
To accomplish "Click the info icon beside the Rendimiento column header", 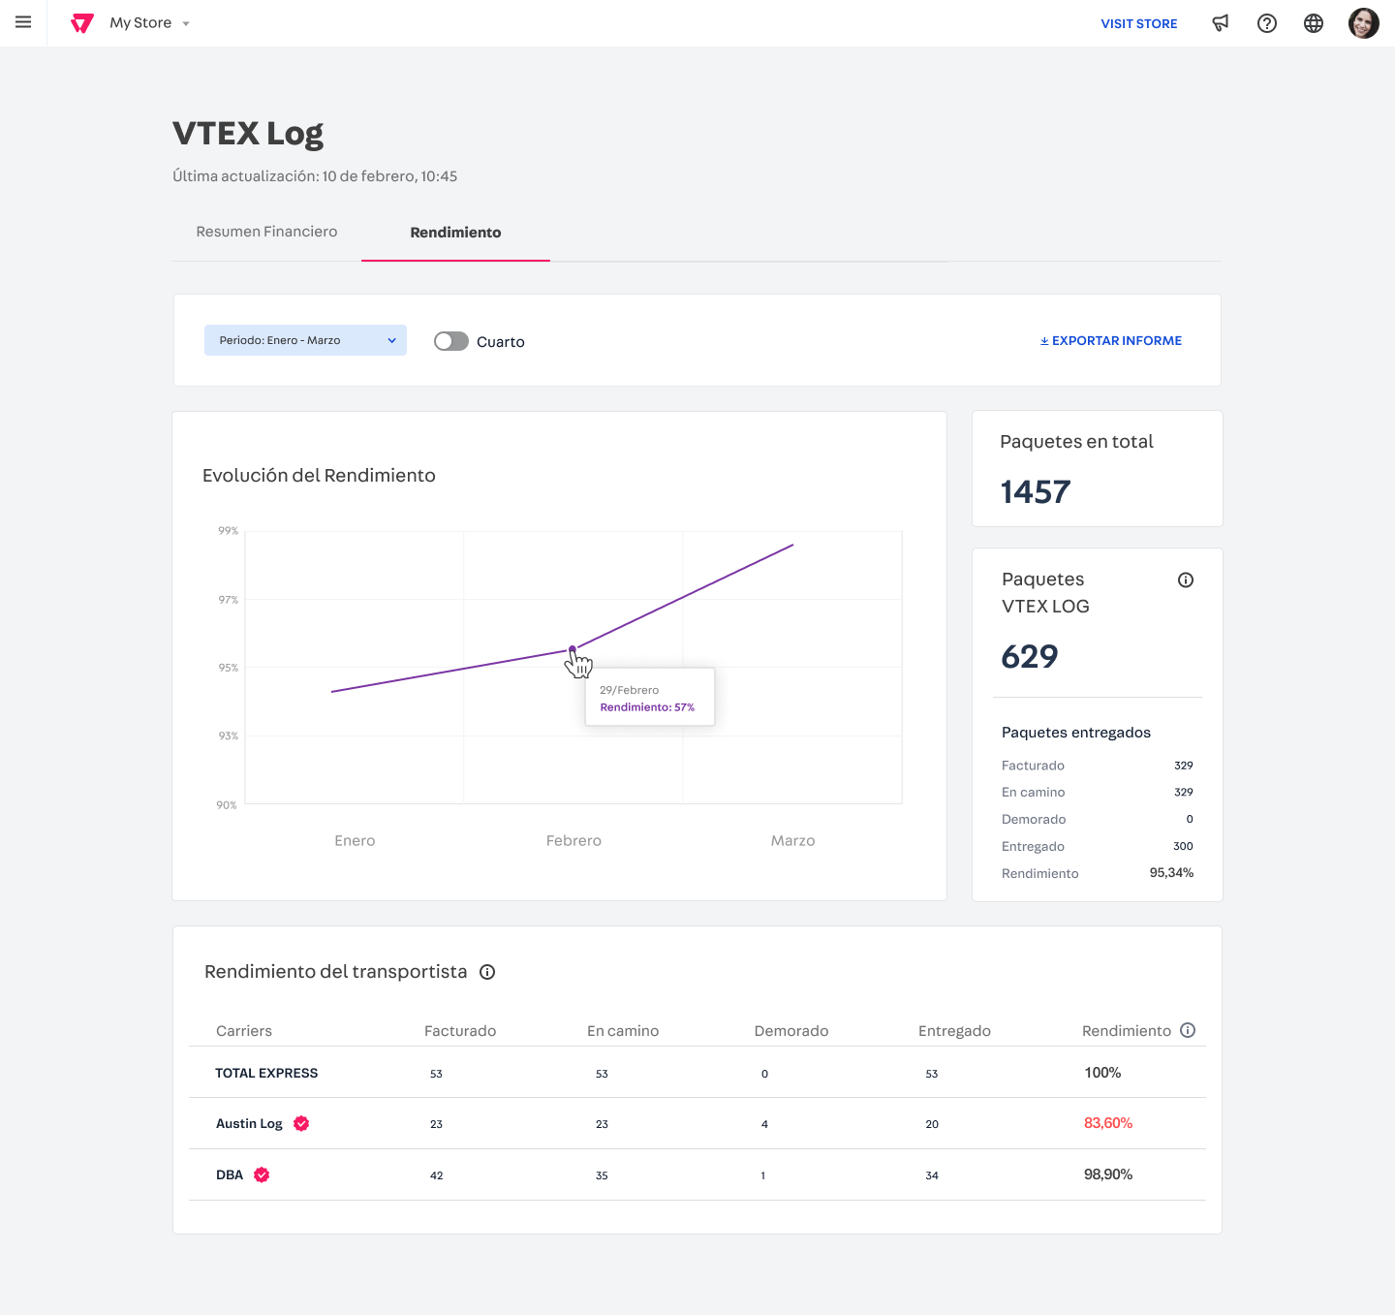I will 1189,1030.
